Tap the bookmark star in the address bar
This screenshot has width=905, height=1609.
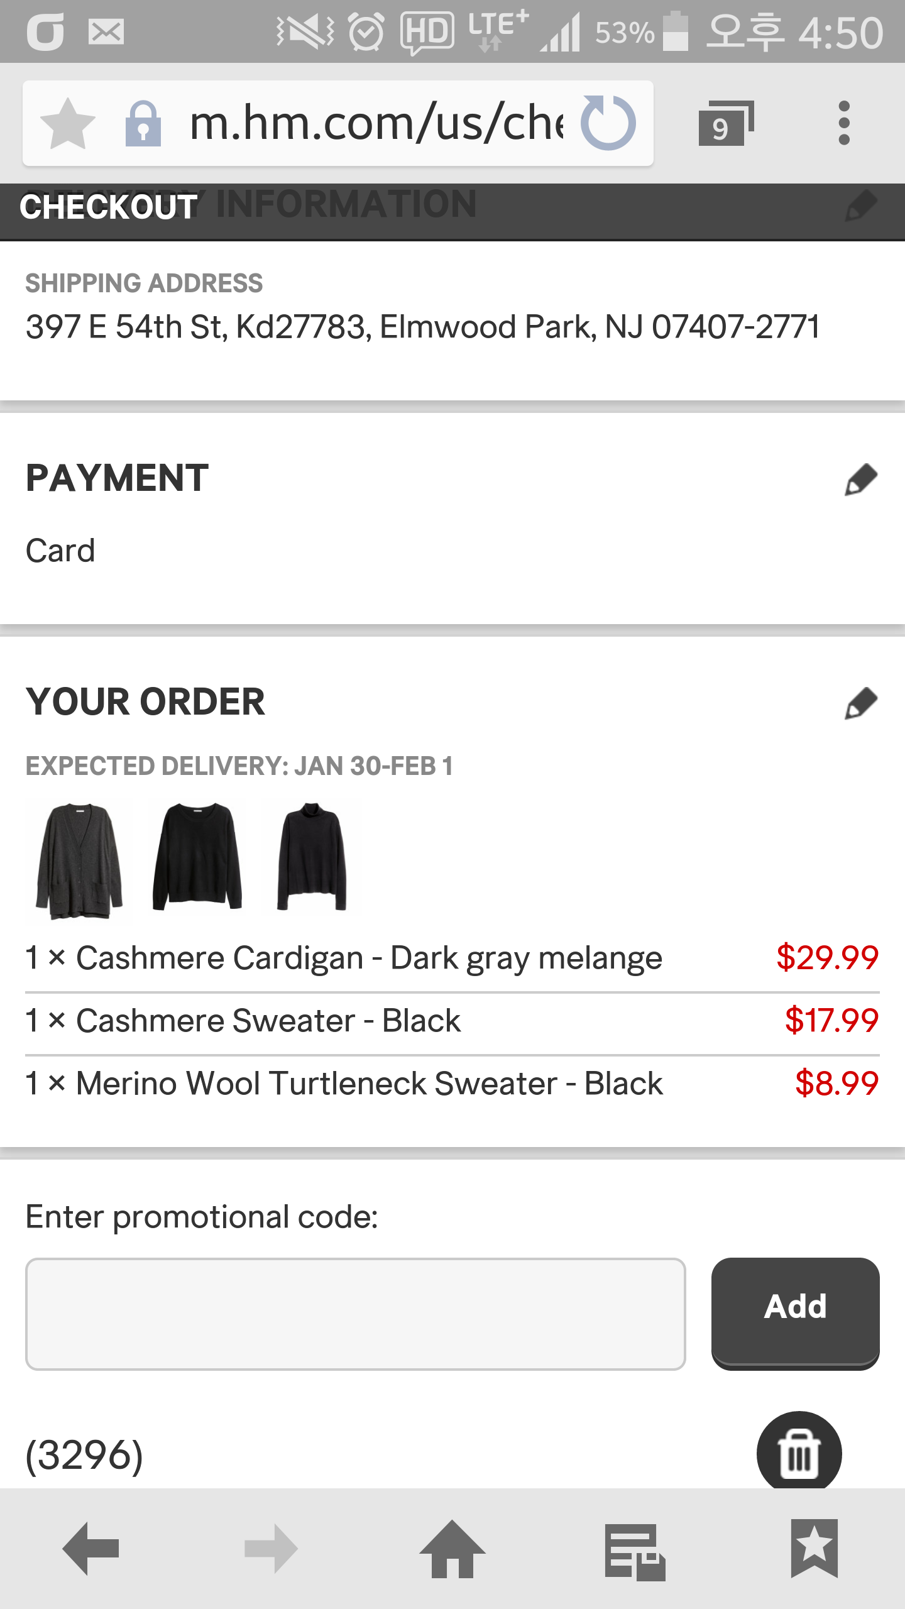pos(68,124)
